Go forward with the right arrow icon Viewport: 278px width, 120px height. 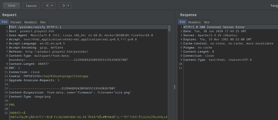point(63,6)
